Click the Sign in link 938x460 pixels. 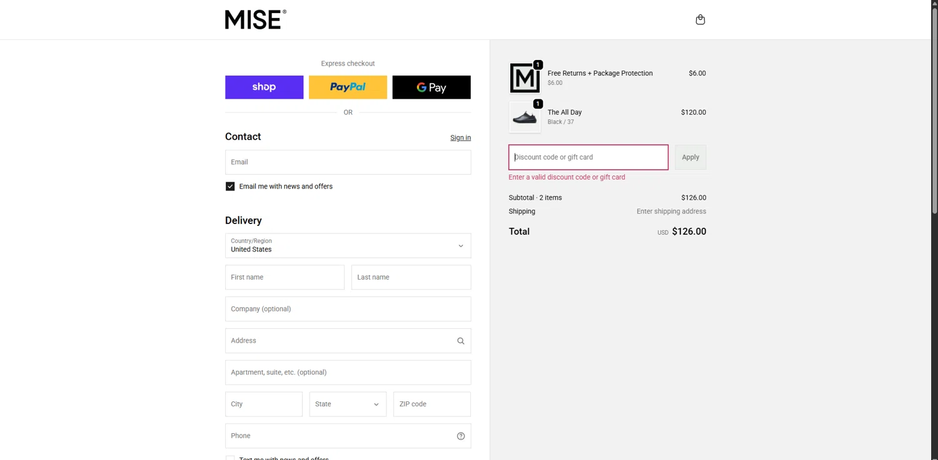(460, 138)
